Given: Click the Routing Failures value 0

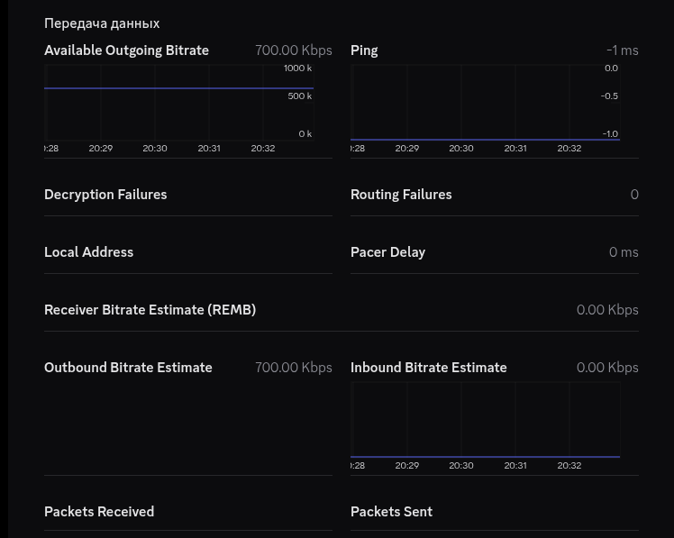Looking at the screenshot, I should 634,195.
